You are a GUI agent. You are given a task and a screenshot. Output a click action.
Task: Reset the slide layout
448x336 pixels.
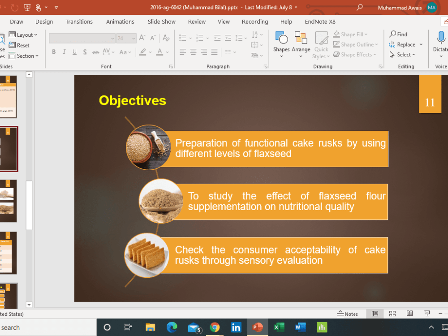19,45
